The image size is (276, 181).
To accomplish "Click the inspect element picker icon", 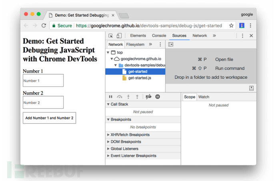I will (111, 36).
